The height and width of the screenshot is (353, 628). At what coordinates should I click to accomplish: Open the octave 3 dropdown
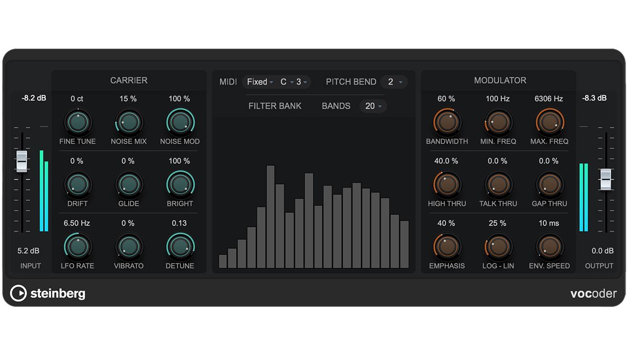(x=302, y=82)
